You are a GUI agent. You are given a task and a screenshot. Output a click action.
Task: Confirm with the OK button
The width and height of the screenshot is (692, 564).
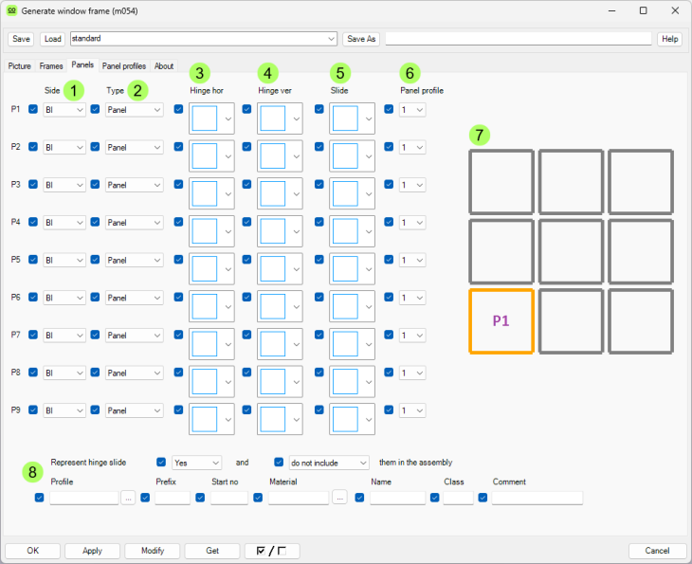point(32,551)
